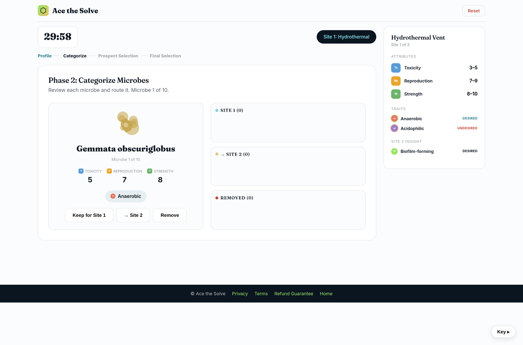The height and width of the screenshot is (345, 523).
Task: Click the Anaerobic chip icon on microbe card
Action: click(113, 196)
